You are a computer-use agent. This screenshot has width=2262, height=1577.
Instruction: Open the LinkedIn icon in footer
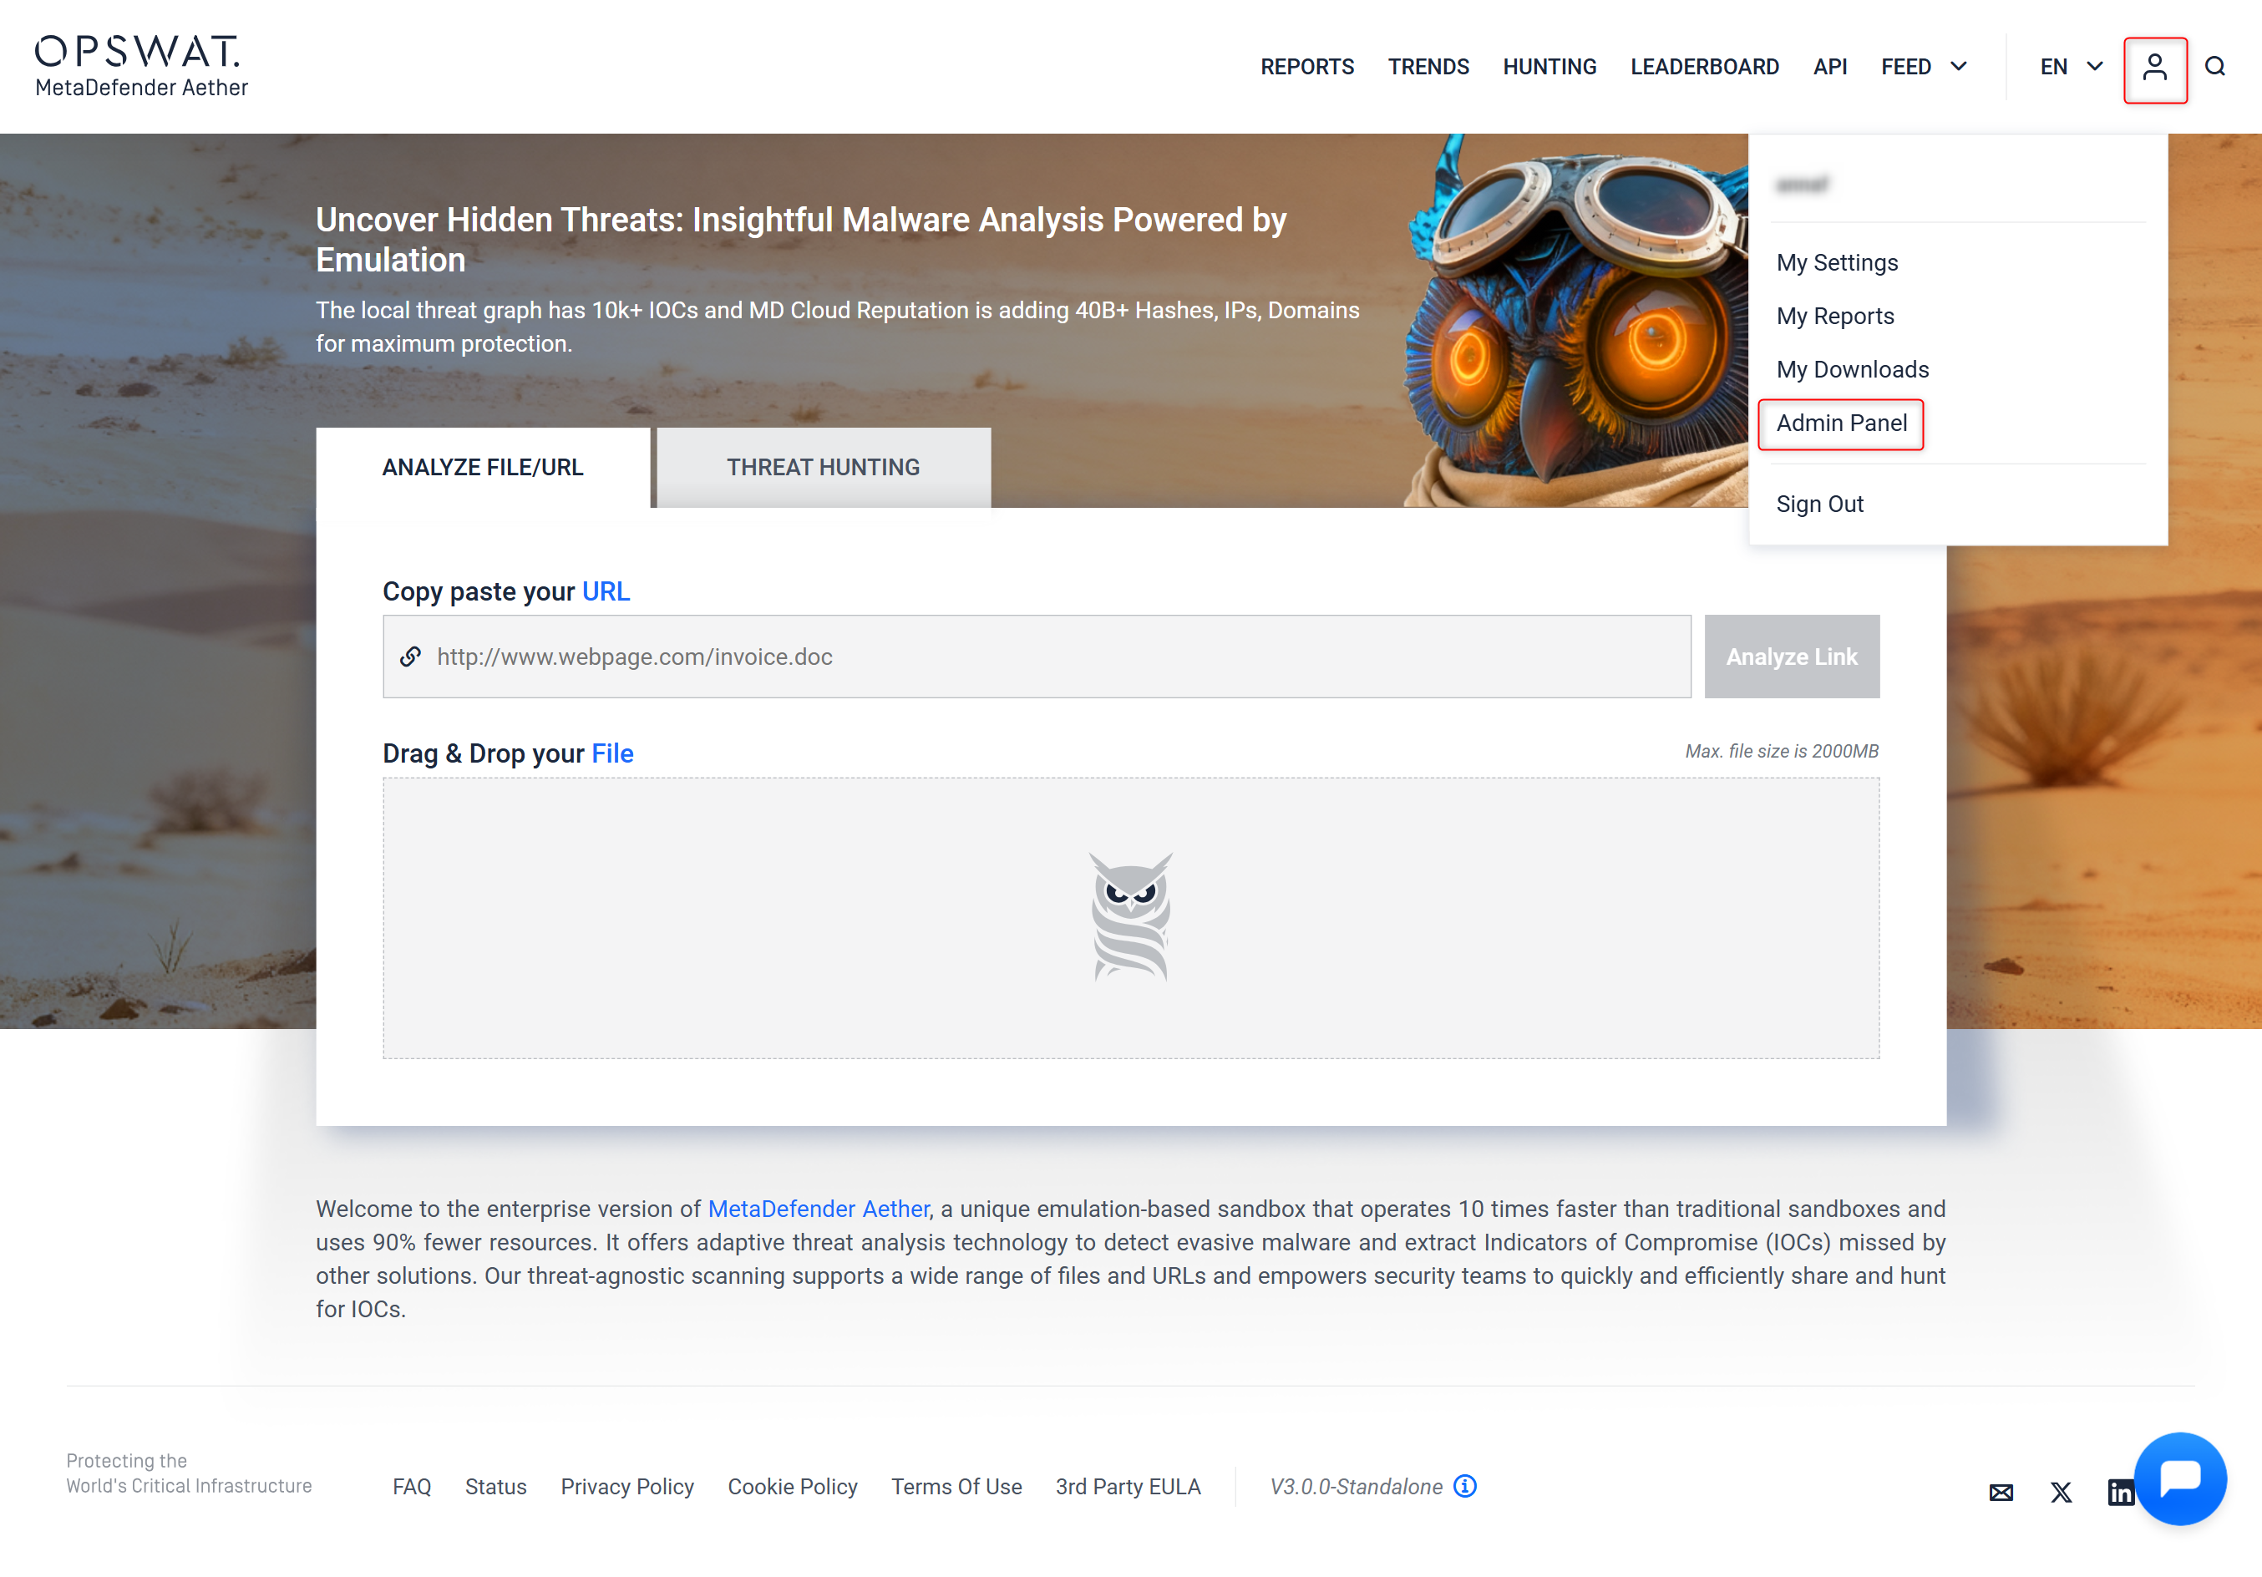[x=2120, y=1493]
